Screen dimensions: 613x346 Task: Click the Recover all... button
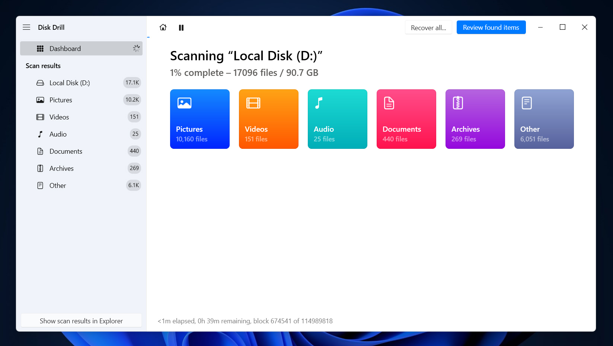coord(428,28)
